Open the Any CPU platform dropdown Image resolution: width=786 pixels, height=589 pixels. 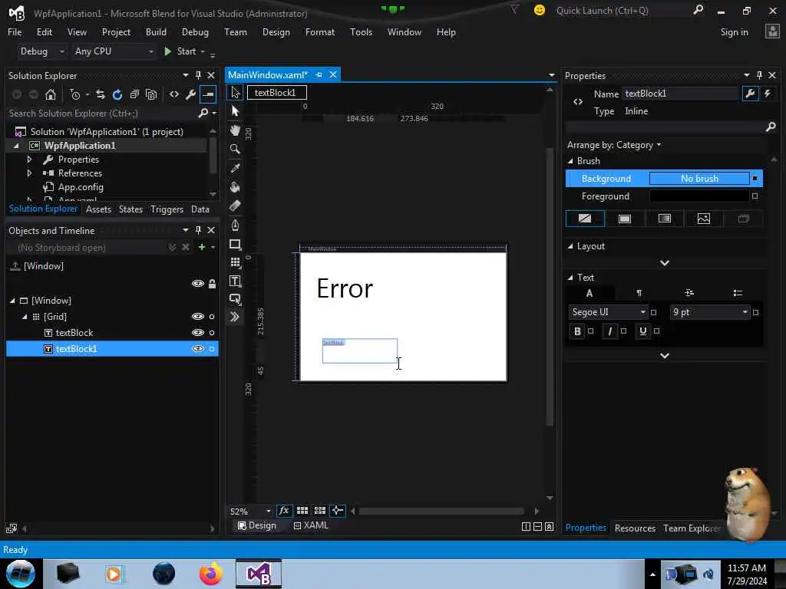tap(114, 51)
